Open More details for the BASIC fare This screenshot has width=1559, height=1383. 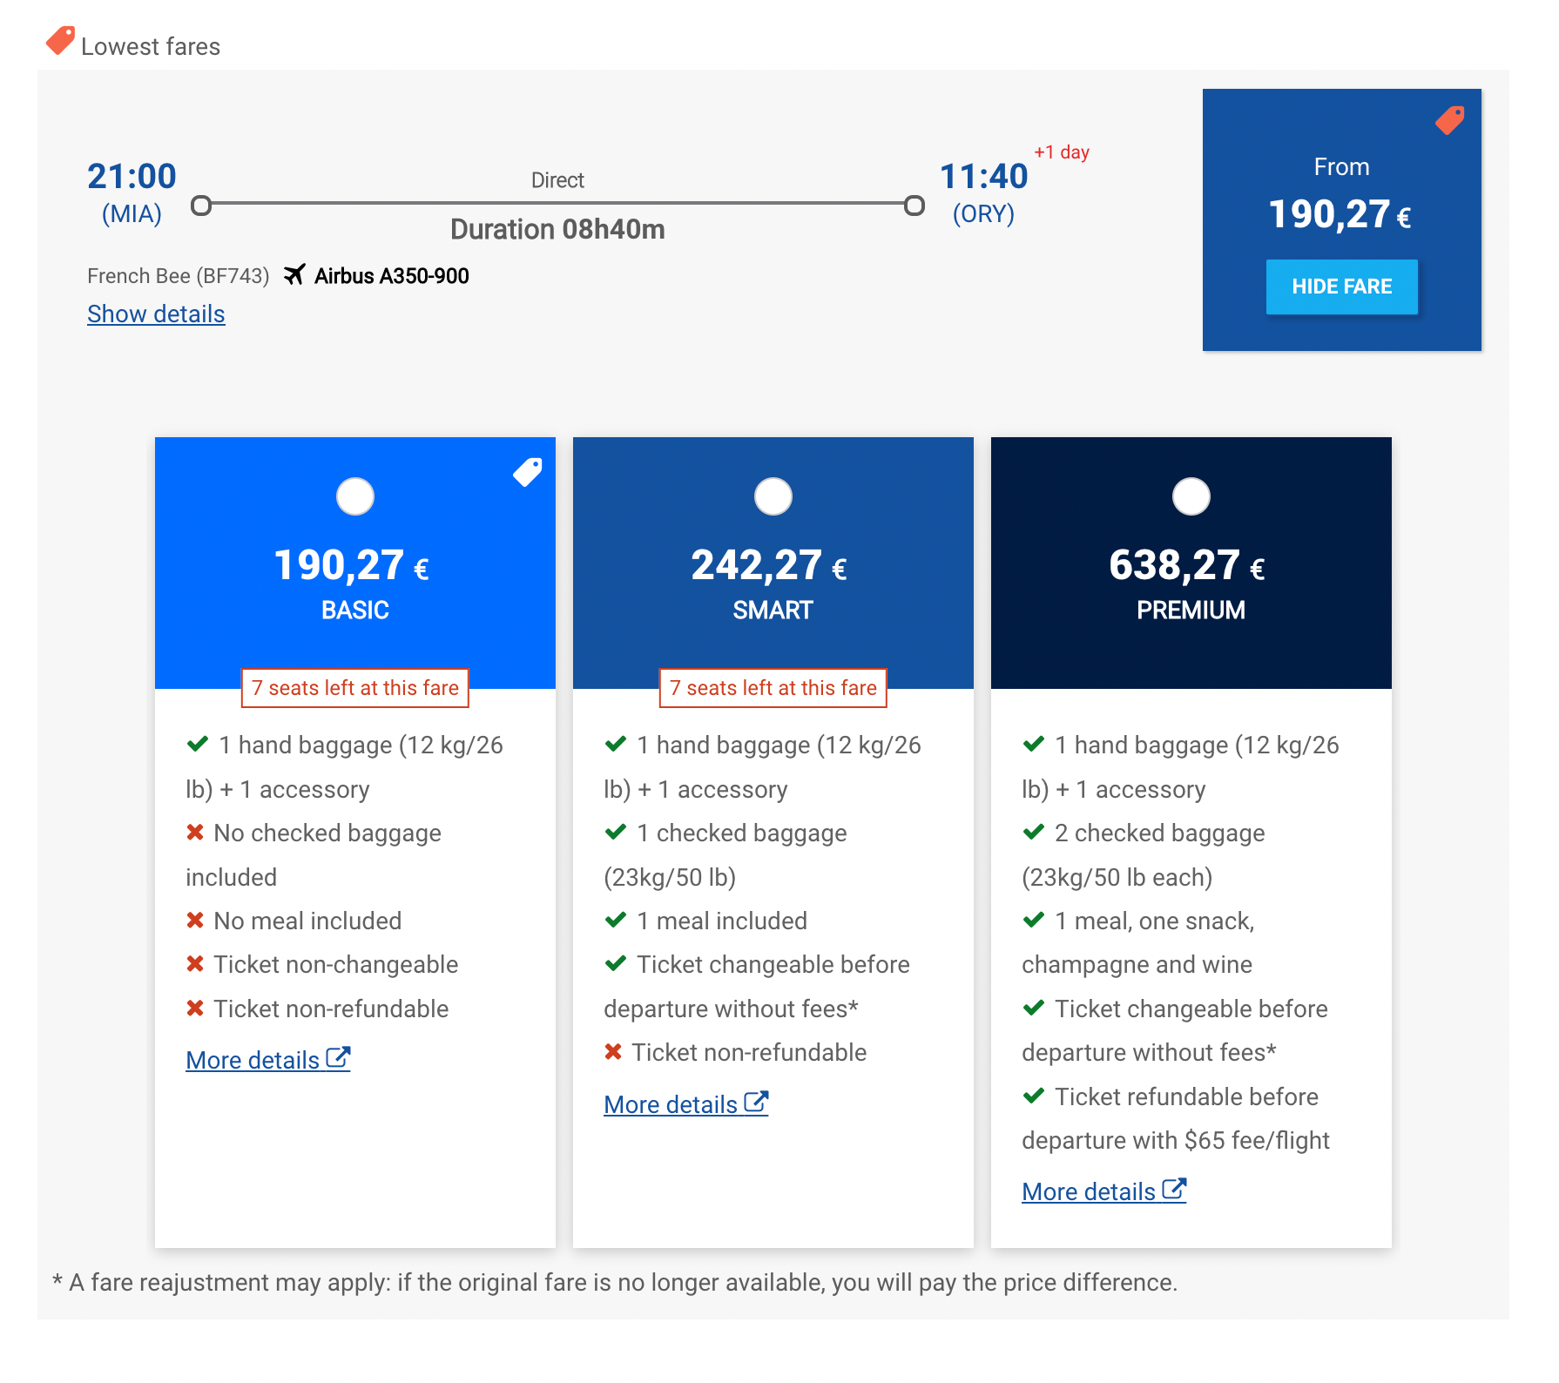253,1060
